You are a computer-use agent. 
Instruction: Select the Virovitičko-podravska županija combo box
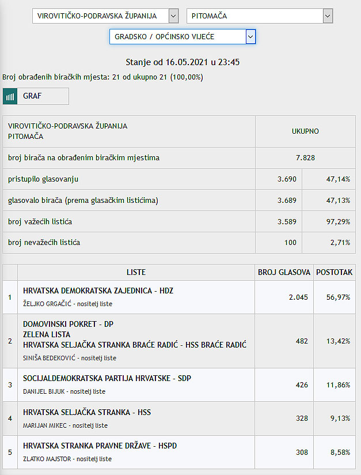105,16
